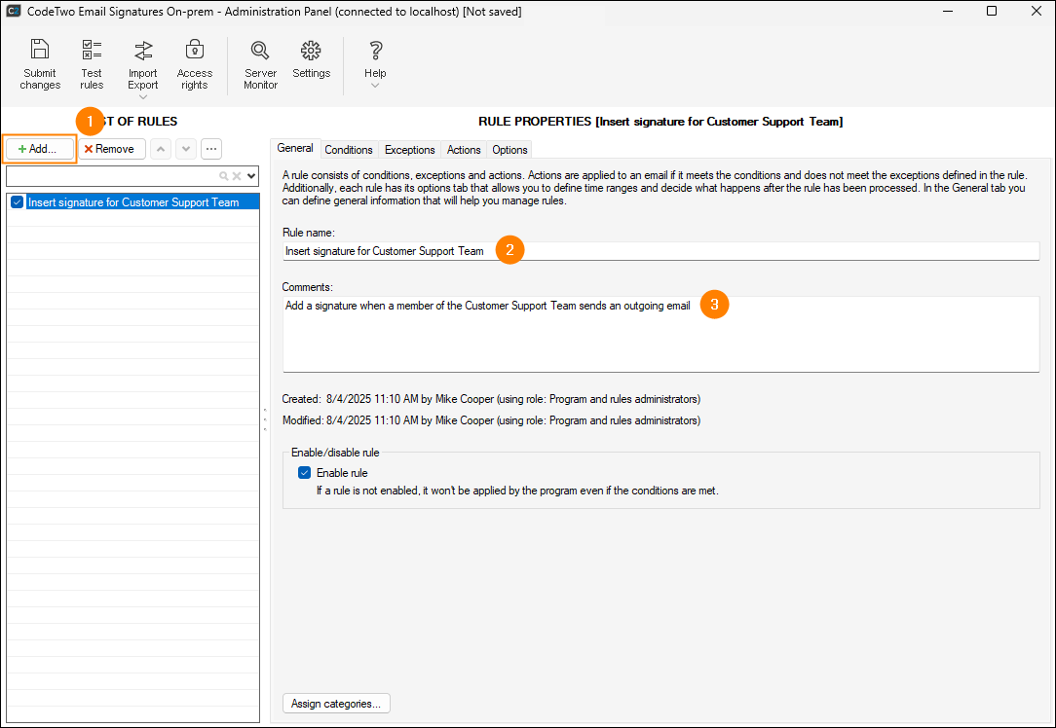Expand the Import Export dropdown

point(142,97)
